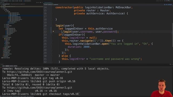
Task: Click the auth breadcrumb in the navigation bar
Action: point(16,1)
